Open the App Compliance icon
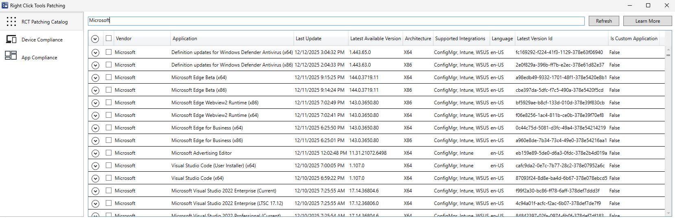This screenshot has width=675, height=218. point(11,56)
